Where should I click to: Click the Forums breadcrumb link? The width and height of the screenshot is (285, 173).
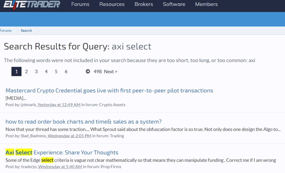pyautogui.click(x=6, y=31)
